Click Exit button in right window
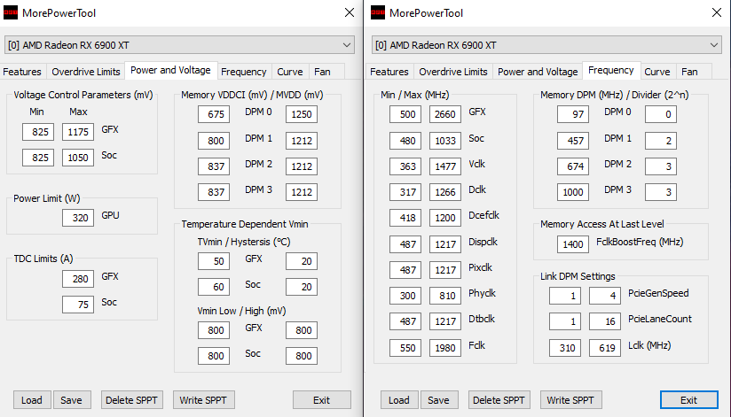 [689, 400]
